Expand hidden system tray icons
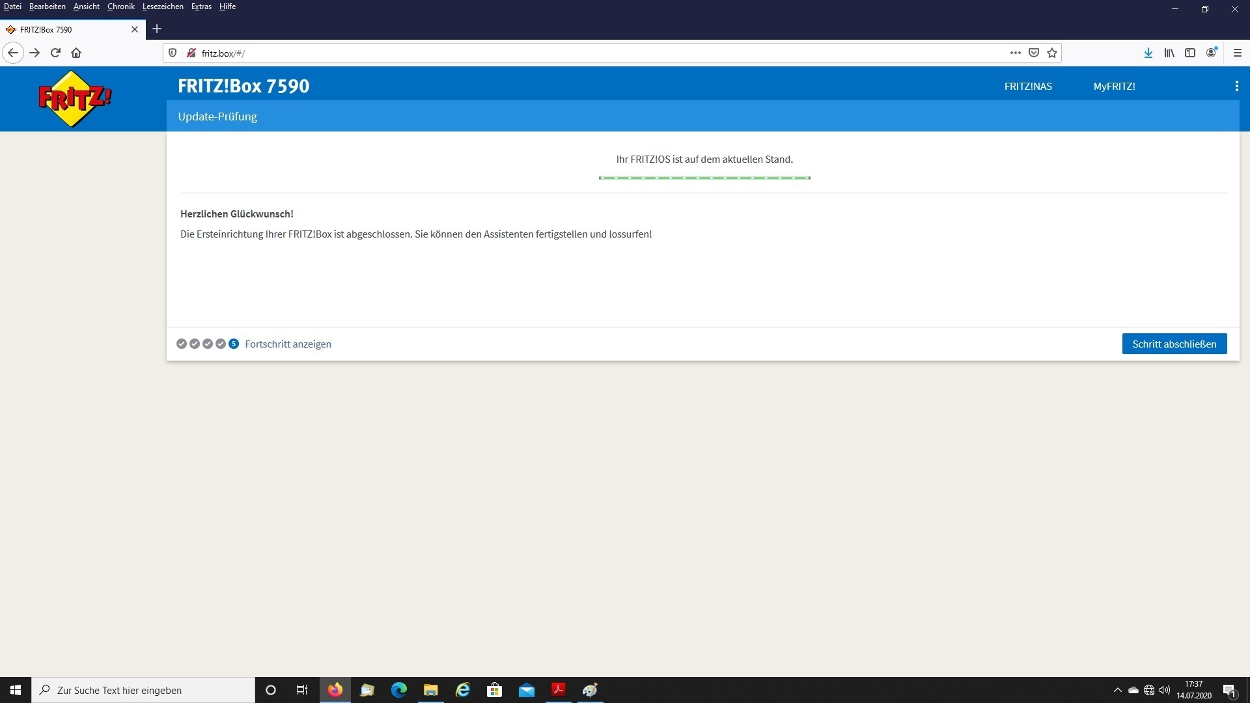1250x703 pixels. pyautogui.click(x=1117, y=690)
